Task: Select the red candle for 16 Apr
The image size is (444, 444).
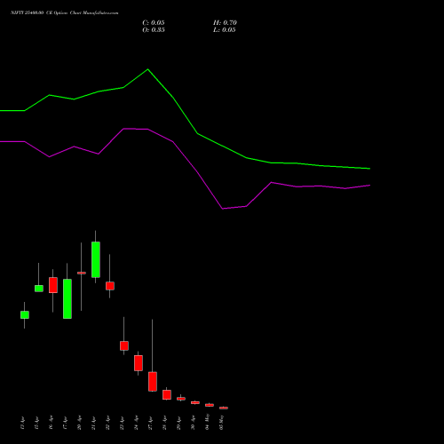Action: point(53,285)
